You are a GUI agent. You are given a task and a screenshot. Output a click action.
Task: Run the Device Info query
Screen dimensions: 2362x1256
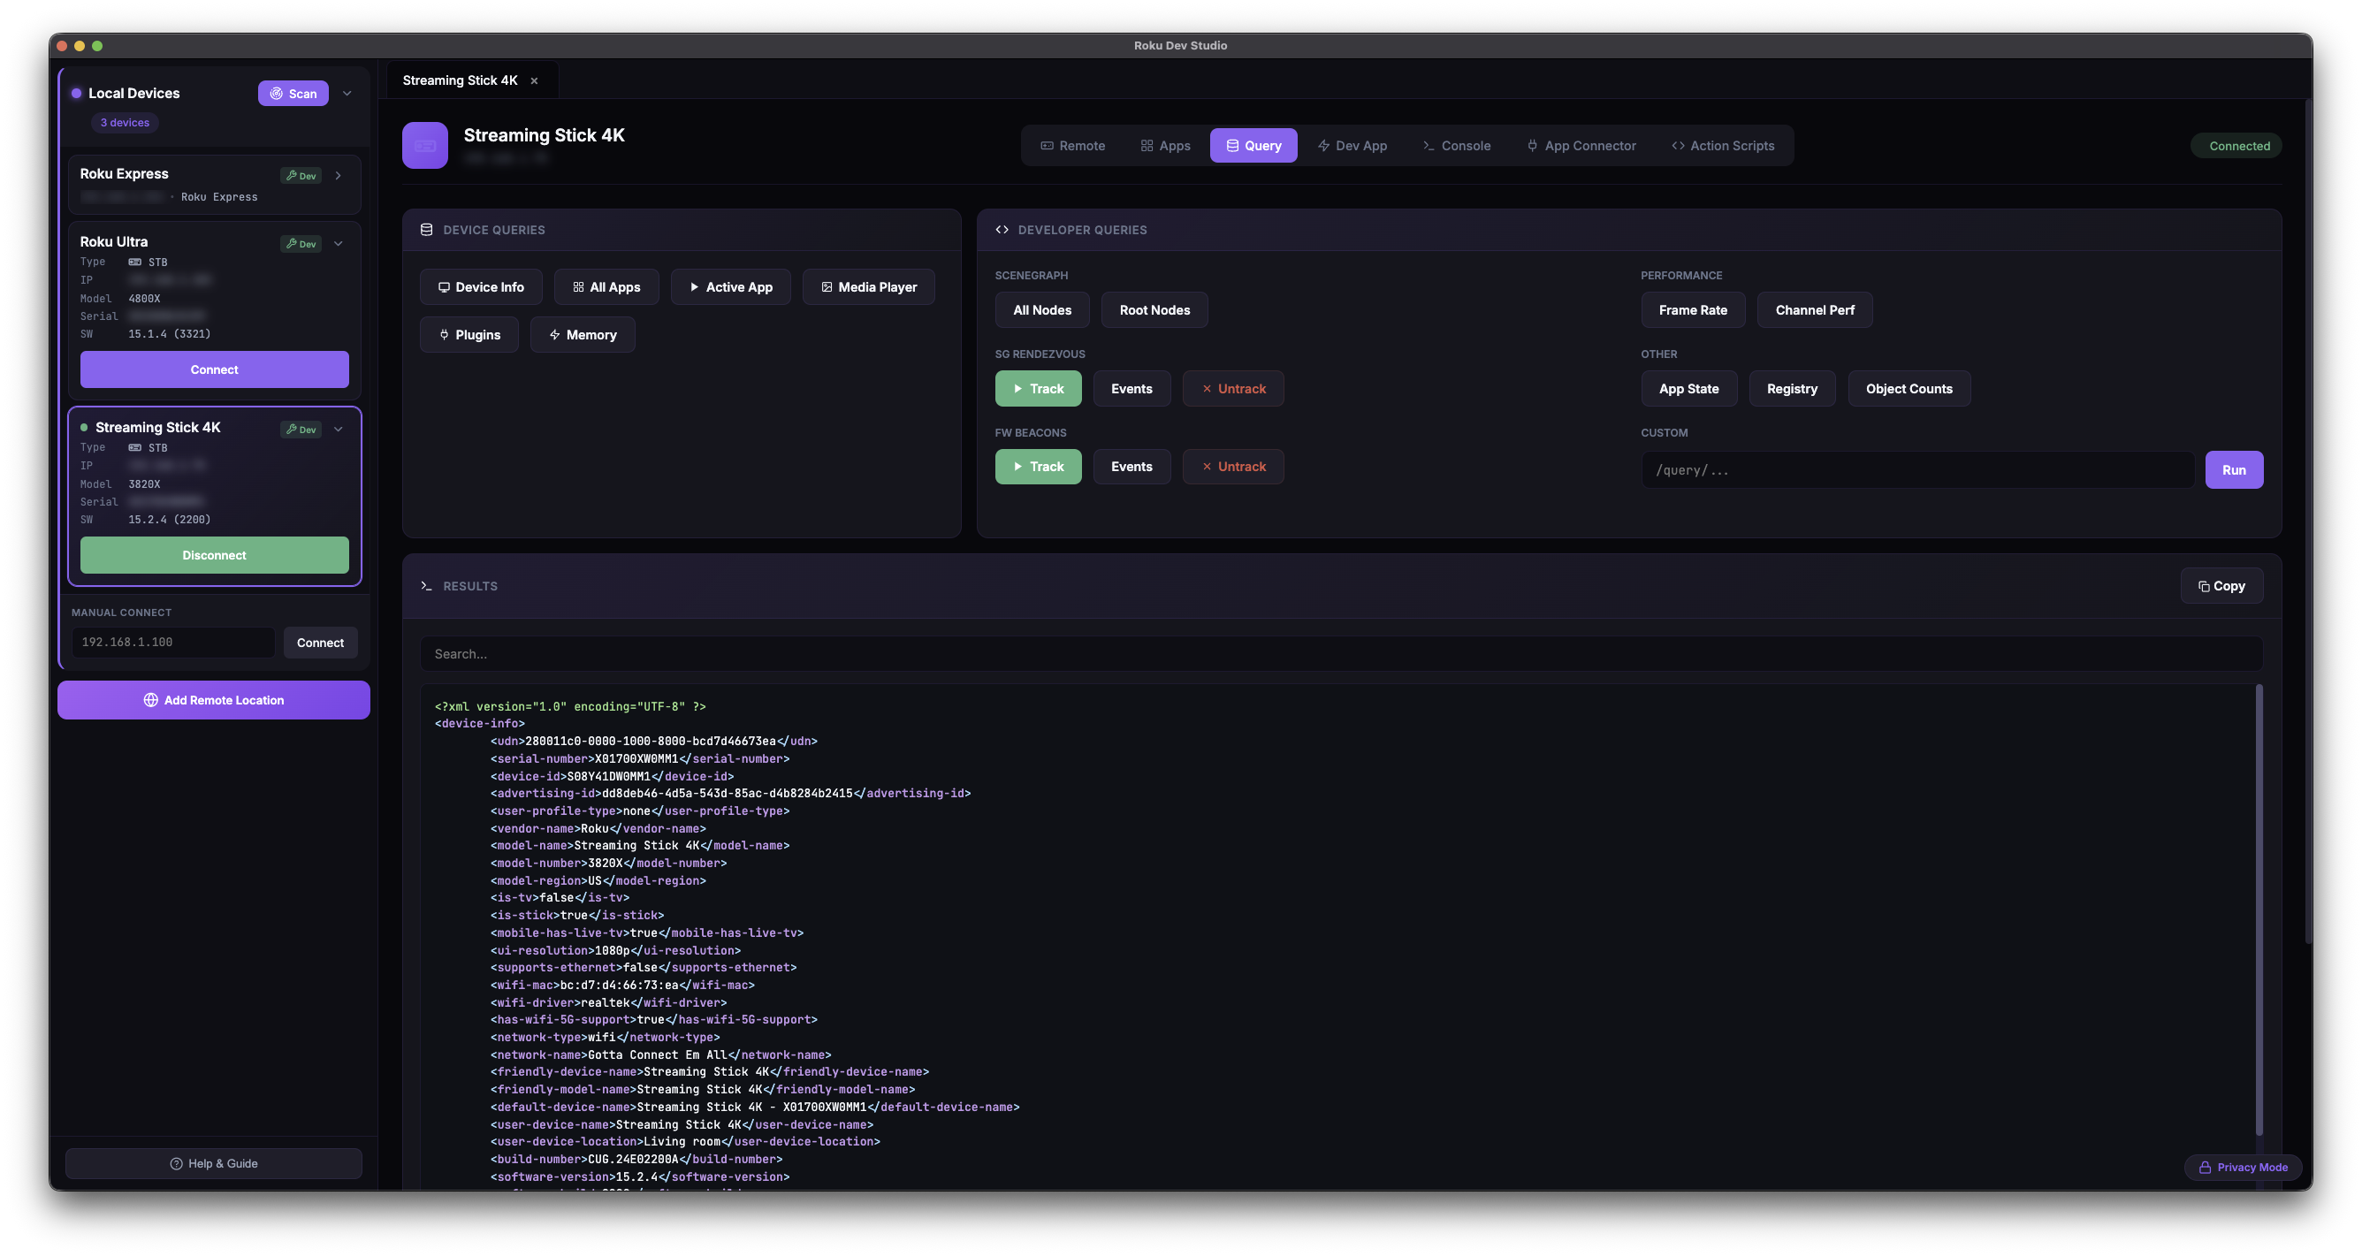click(x=482, y=287)
